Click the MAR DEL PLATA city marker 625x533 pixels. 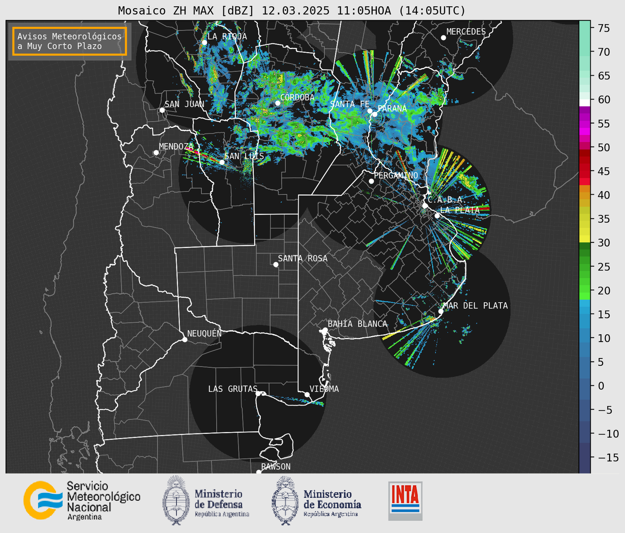point(441,311)
